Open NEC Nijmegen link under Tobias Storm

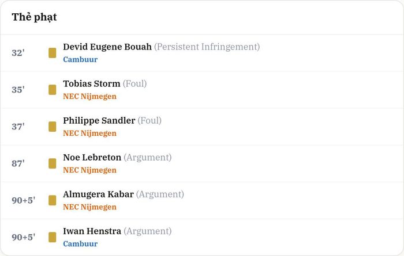pyautogui.click(x=89, y=97)
